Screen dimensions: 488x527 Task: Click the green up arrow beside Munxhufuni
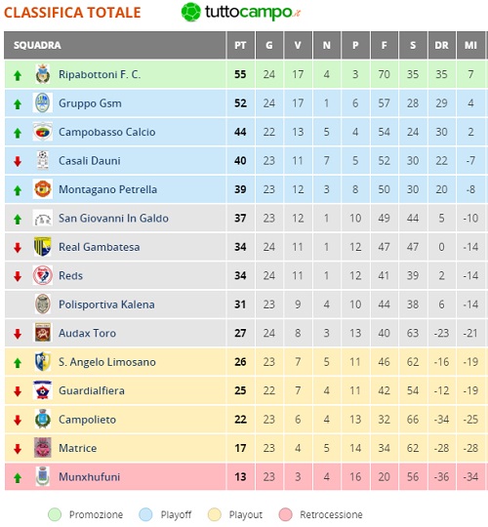tap(18, 477)
